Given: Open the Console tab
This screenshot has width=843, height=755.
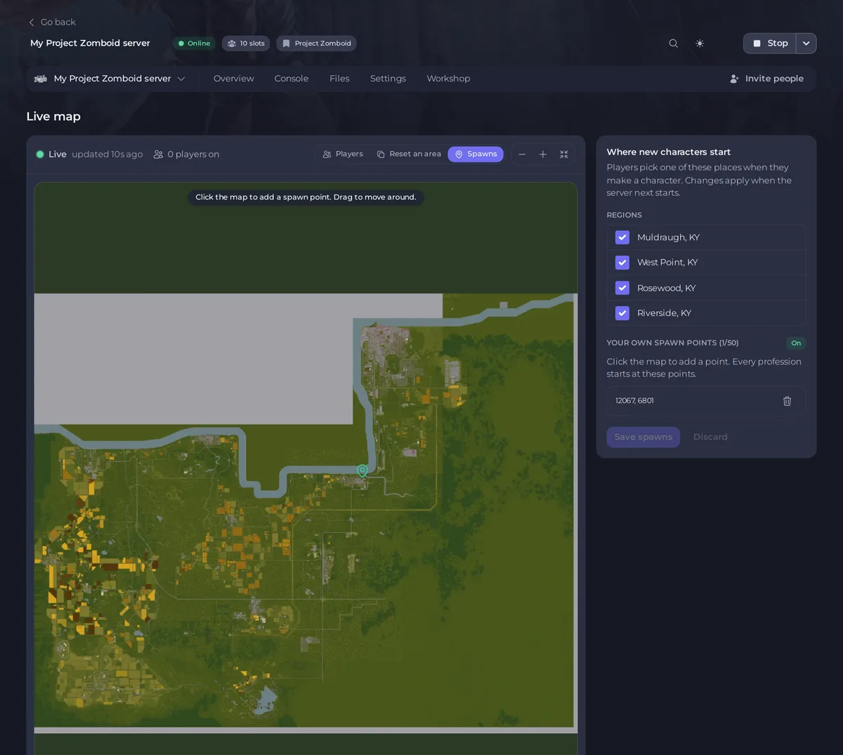Looking at the screenshot, I should coord(292,79).
